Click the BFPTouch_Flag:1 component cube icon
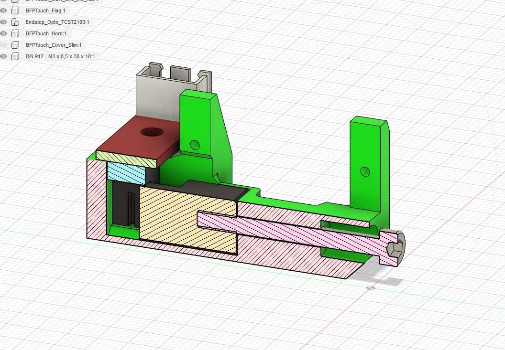The image size is (505, 350). (x=15, y=11)
